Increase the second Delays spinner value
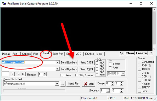157x101 pixels. (x=121, y=83)
